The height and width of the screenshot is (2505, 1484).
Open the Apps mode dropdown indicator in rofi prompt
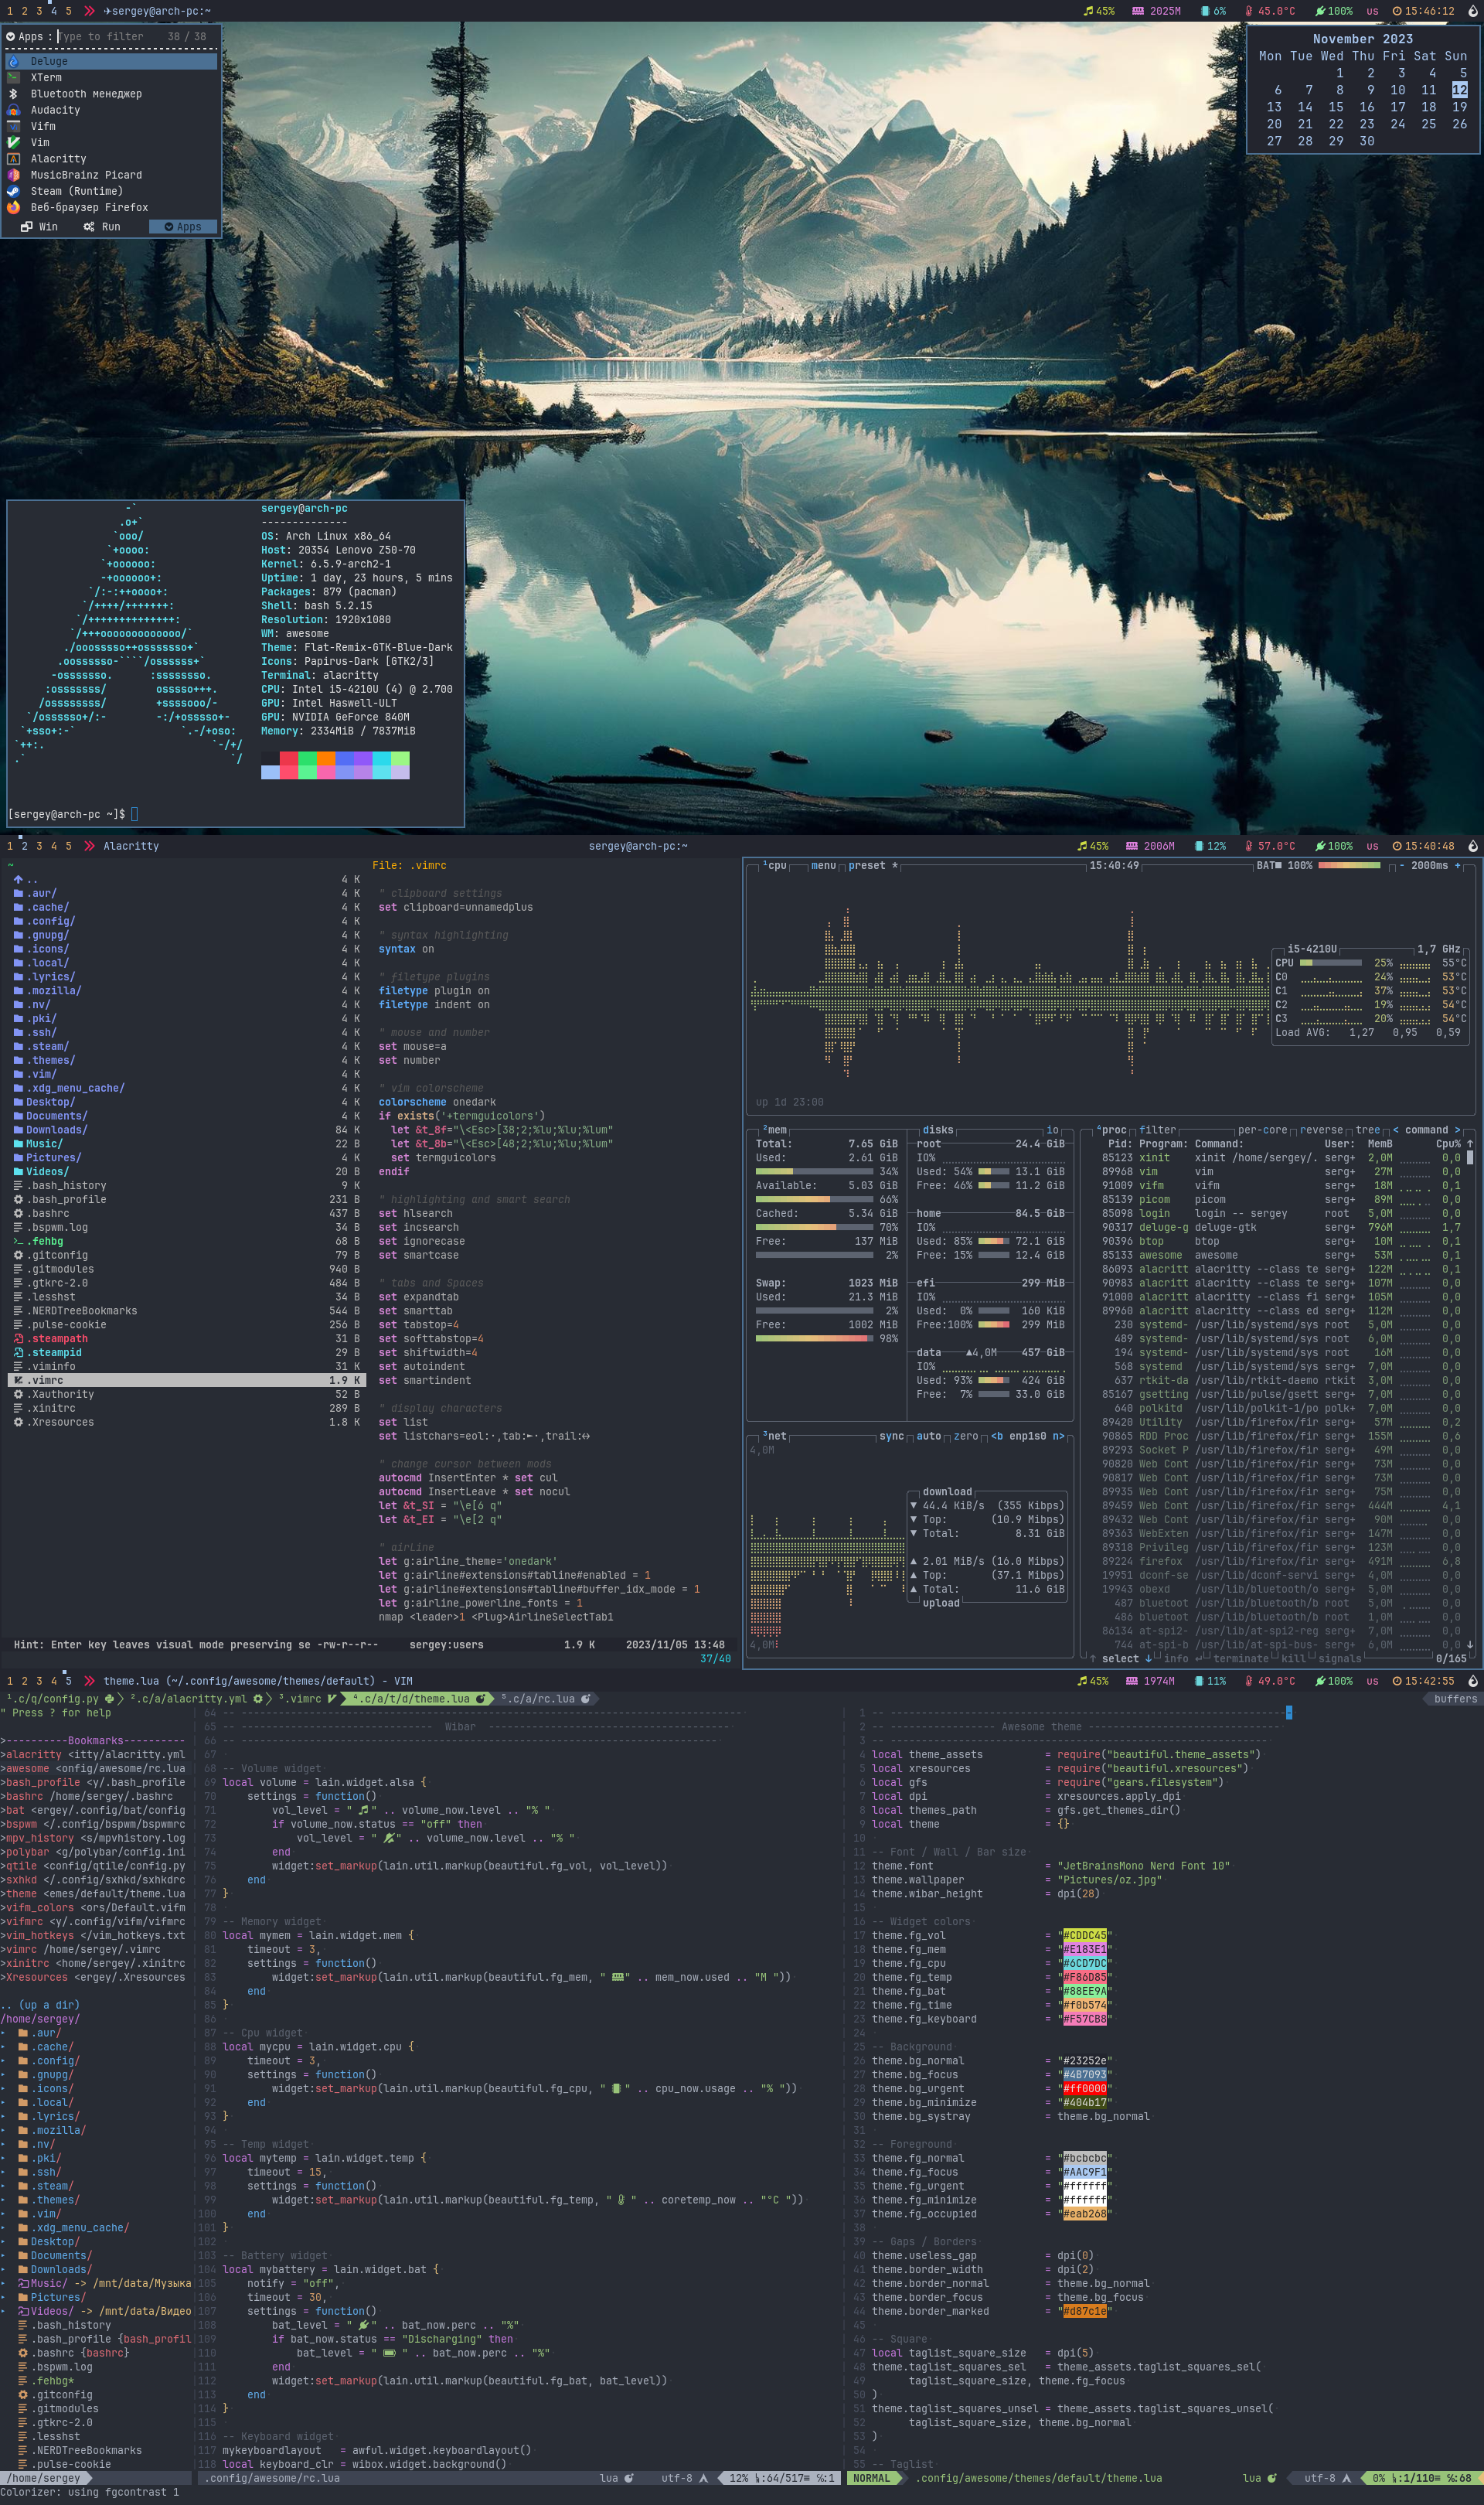[10, 37]
